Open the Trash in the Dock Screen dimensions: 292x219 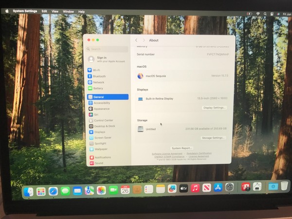click(x=284, y=186)
